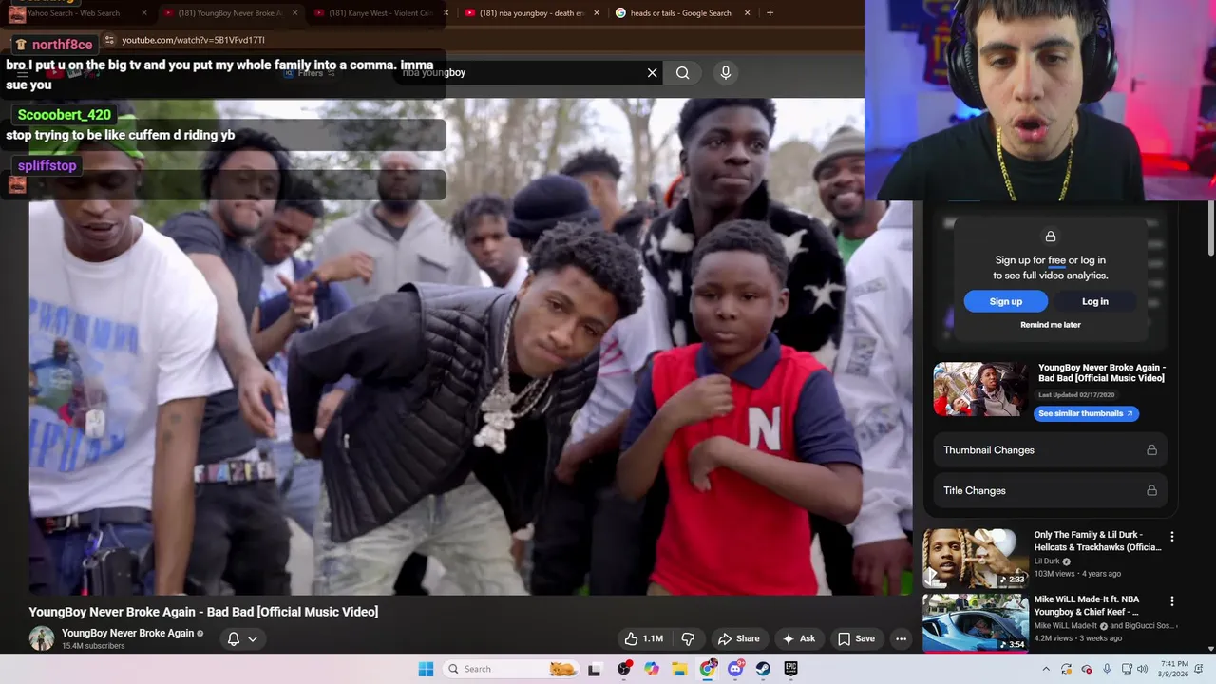The image size is (1216, 684).
Task: Open site information icon in address bar
Action: pyautogui.click(x=109, y=40)
